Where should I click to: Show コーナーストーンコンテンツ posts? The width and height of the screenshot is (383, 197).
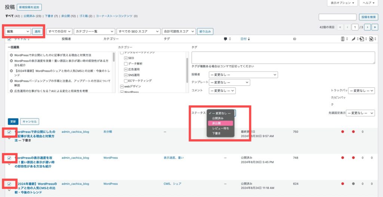(114, 16)
